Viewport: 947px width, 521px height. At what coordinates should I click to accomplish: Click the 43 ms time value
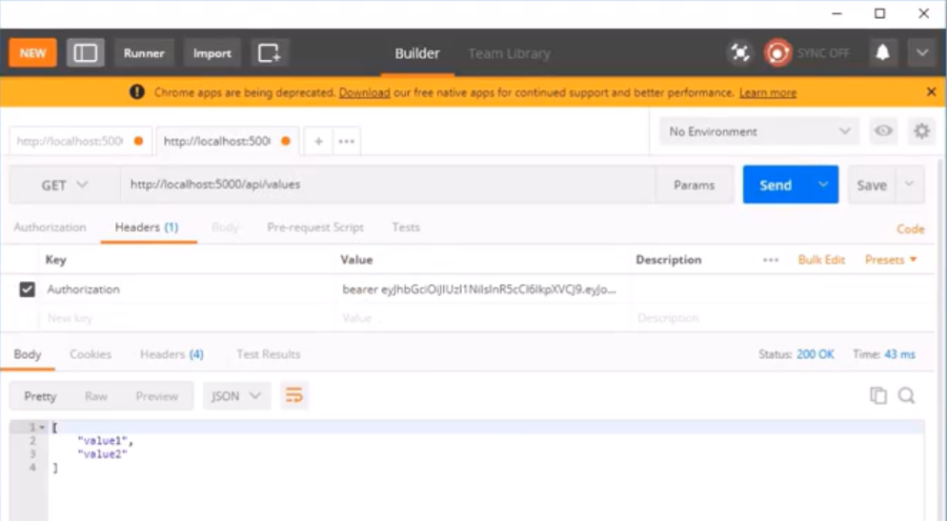pos(899,354)
